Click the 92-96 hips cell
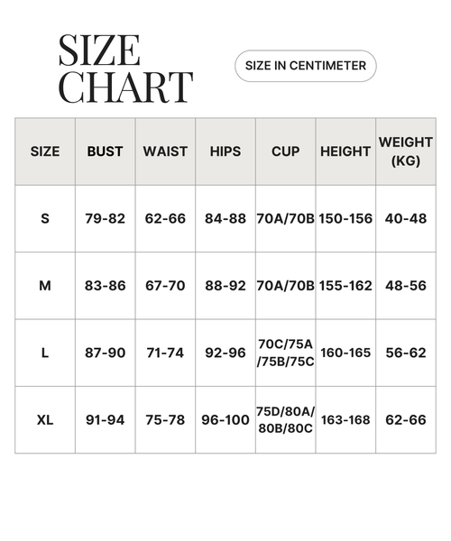The width and height of the screenshot is (451, 541). pyautogui.click(x=225, y=353)
